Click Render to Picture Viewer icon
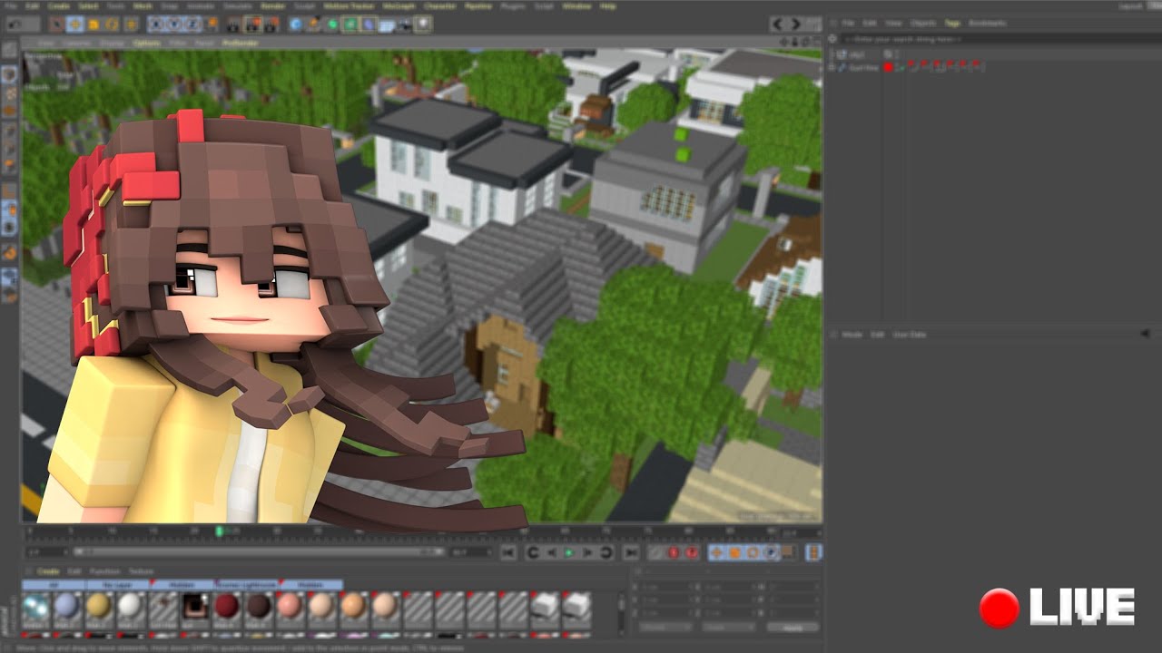 click(x=252, y=24)
